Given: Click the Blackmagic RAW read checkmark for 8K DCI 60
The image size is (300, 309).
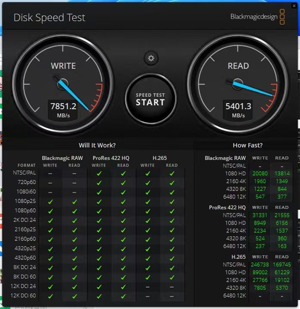Looking at the screenshot, I should [x=74, y=277].
